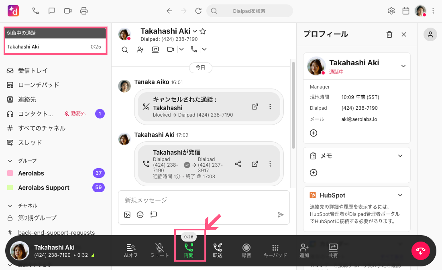Open back-end-support-requests channel
This screenshot has width=442, height=270.
51,232
